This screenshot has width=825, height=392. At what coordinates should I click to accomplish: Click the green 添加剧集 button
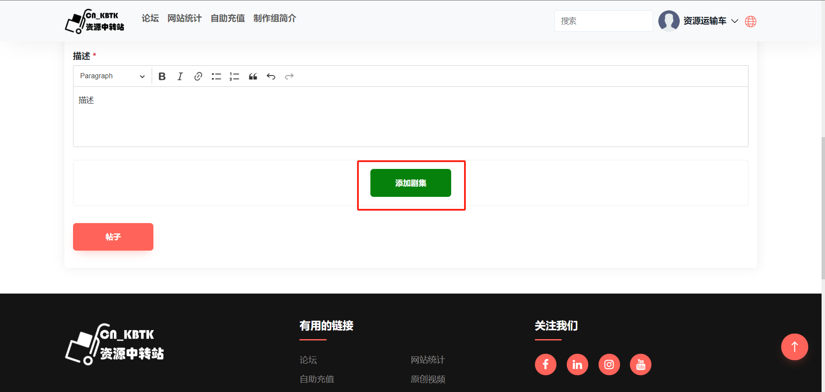click(x=410, y=183)
